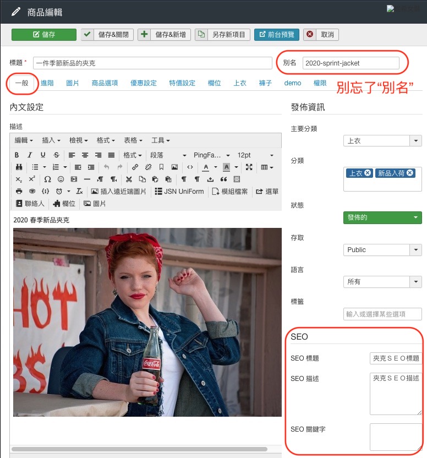Screen dimensions: 427x458
Task: Insert image via the editor picture icon
Action: 174,167
